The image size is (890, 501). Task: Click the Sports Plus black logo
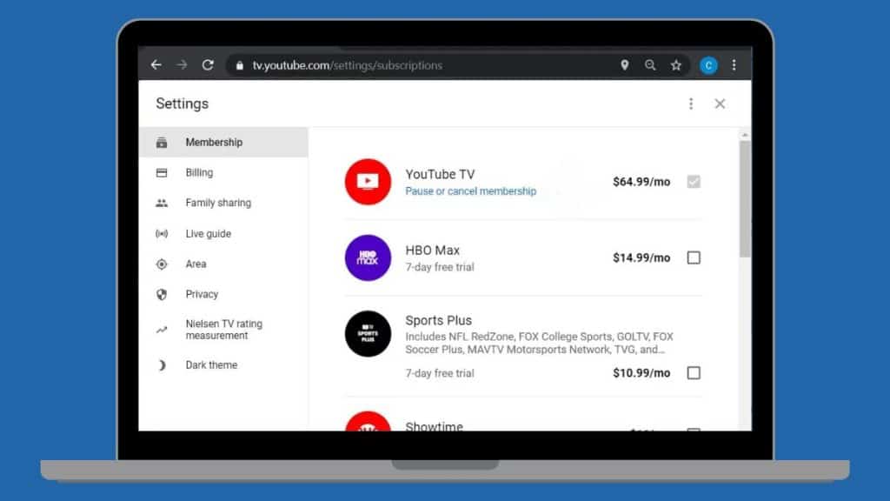tap(368, 334)
